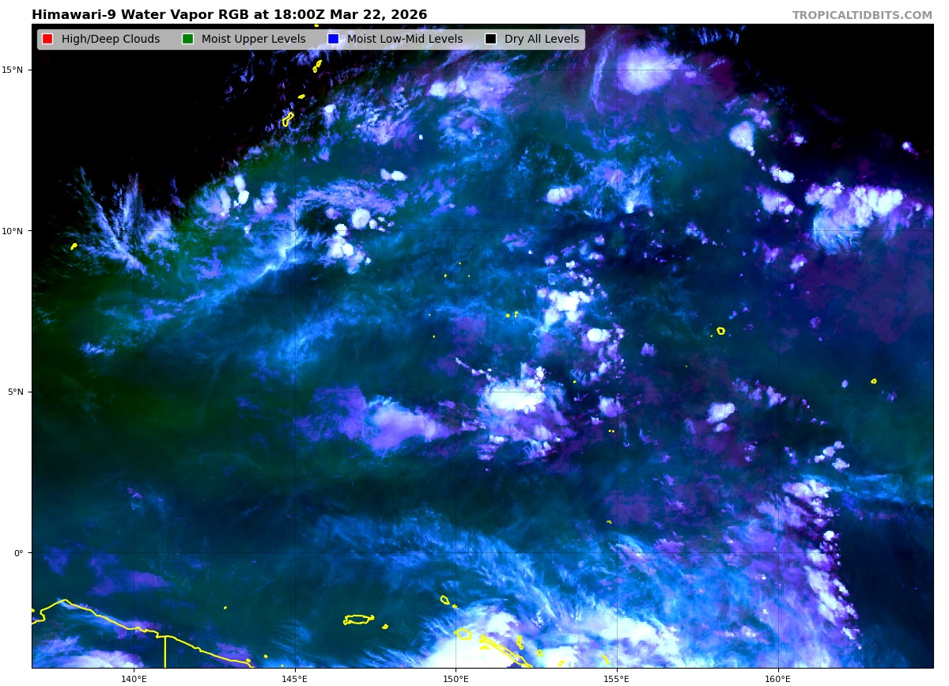
Task: Click the 140°E longitude axis label
Action: point(134,678)
